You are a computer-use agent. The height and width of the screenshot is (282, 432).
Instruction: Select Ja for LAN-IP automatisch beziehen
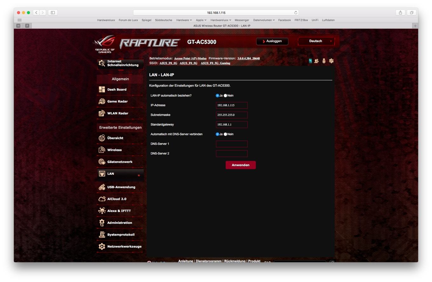218,96
